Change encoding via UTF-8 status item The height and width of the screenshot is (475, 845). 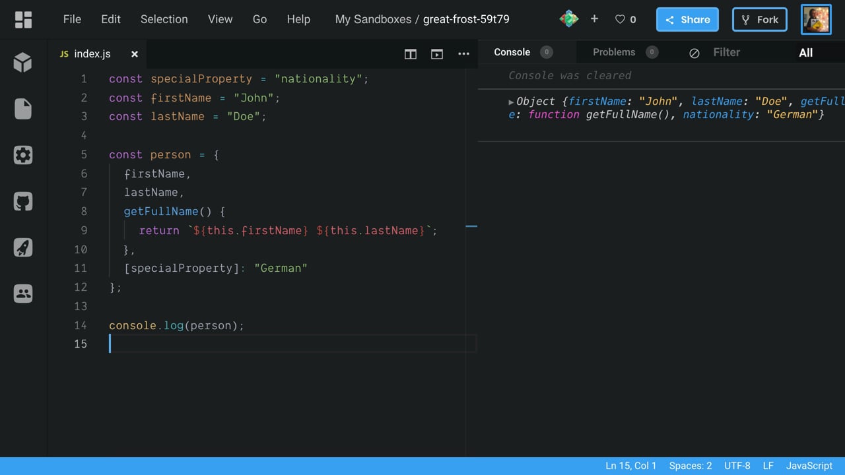(x=737, y=466)
